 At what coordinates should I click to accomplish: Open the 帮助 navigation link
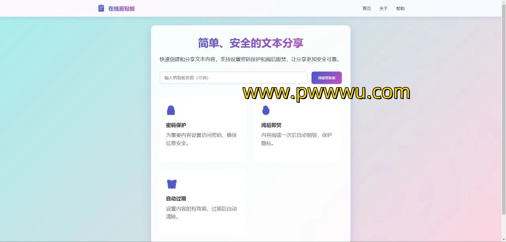click(x=400, y=9)
